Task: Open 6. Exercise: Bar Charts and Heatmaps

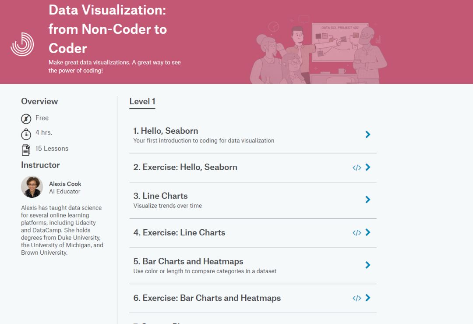Action: 207,298
